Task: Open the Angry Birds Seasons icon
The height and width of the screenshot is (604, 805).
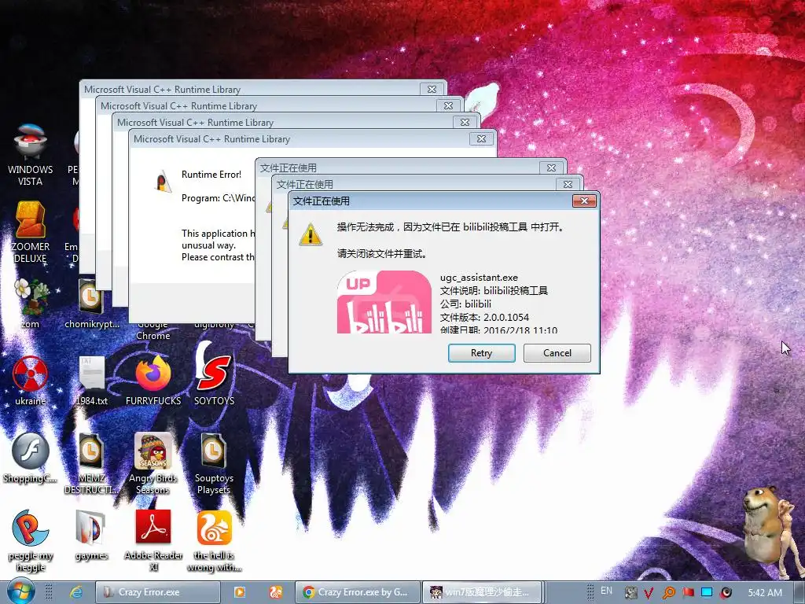Action: (153, 463)
